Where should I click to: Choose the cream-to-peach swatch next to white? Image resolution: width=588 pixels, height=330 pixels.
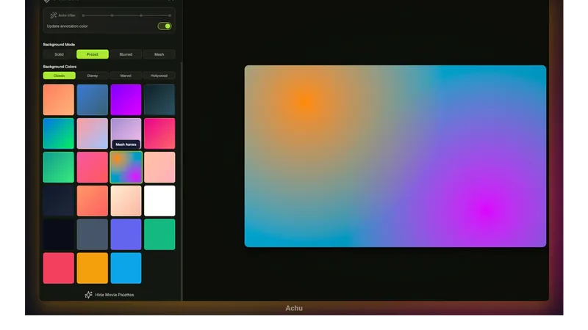pyautogui.click(x=126, y=200)
